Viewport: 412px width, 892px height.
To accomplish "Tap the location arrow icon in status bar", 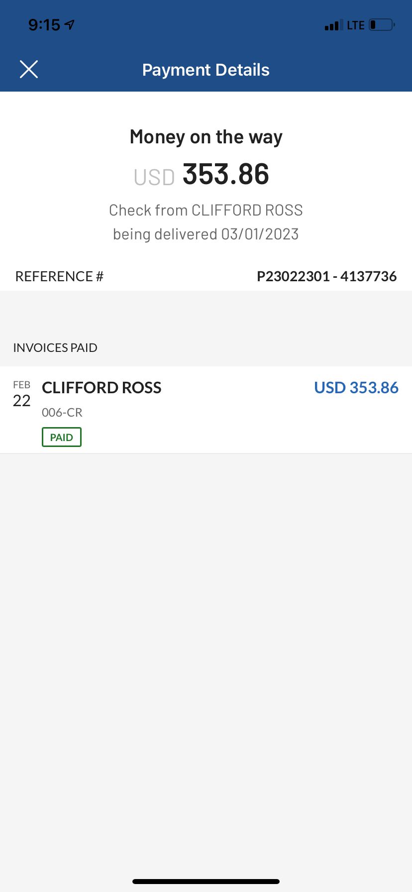I will pos(70,24).
